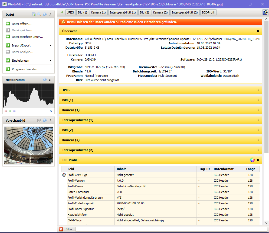This screenshot has width=269, height=233.
Task: Expand the Kamera (1) section
Action: [160, 110]
